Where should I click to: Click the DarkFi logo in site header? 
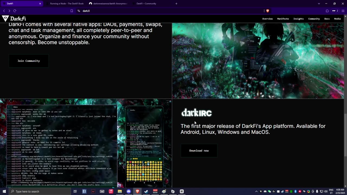(x=14, y=19)
